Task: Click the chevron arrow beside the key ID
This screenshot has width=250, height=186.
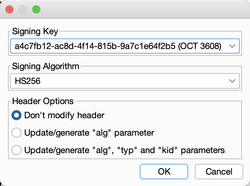Action: click(x=232, y=46)
